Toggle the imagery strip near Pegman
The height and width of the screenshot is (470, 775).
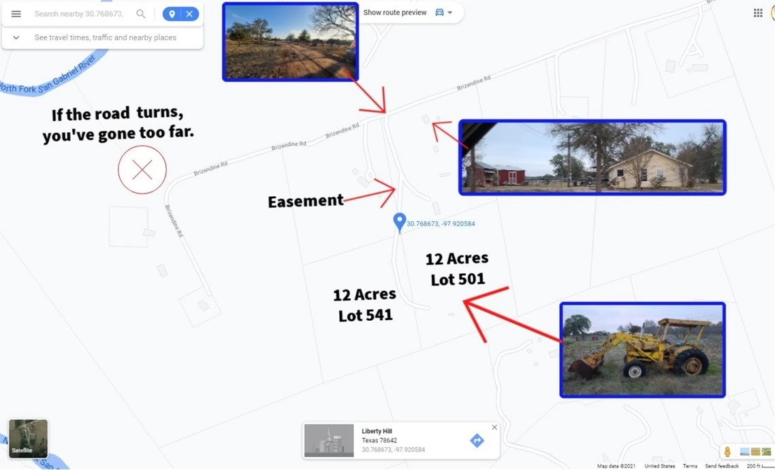755,452
